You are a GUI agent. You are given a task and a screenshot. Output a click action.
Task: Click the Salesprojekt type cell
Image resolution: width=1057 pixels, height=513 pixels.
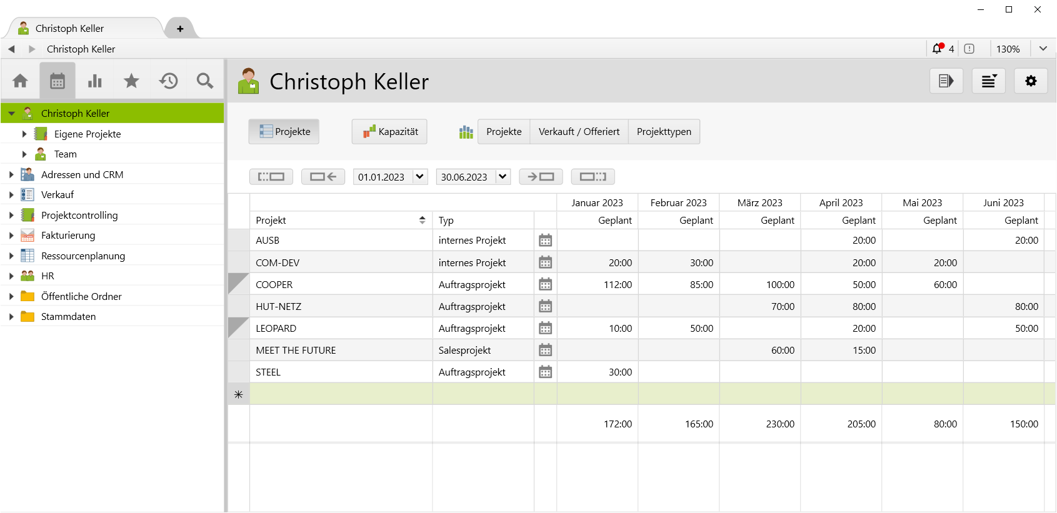point(483,350)
